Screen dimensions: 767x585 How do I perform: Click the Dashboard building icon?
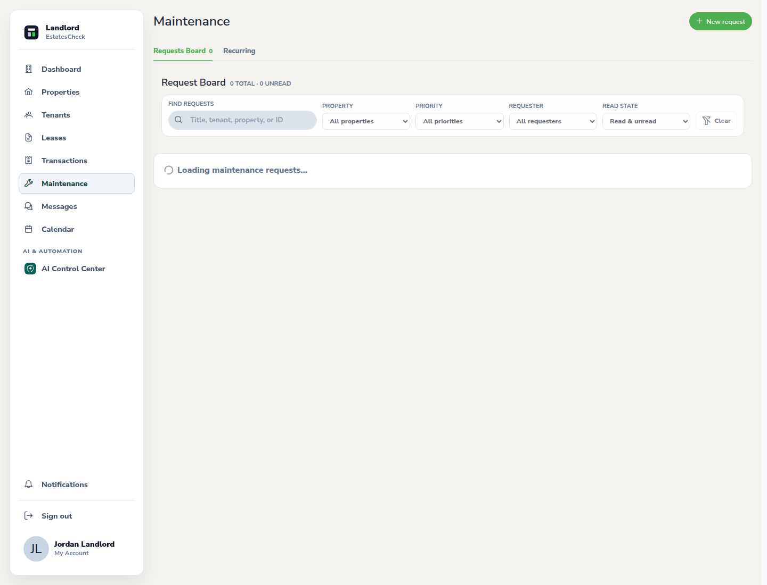coord(29,69)
